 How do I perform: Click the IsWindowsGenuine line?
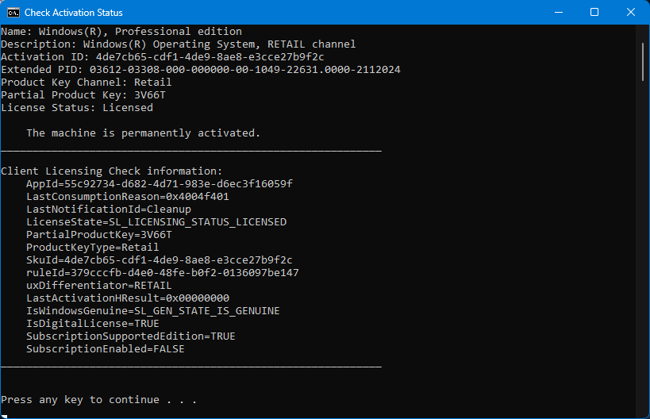click(153, 311)
